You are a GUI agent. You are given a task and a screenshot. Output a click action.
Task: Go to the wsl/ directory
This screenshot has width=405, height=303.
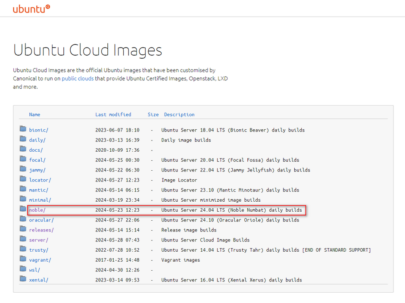[34, 270]
